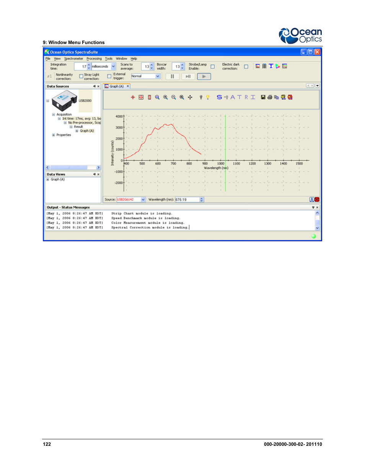Enable Electric dark correction checkbox
Image resolution: width=365 pixels, height=473 pixels.
click(x=246, y=67)
